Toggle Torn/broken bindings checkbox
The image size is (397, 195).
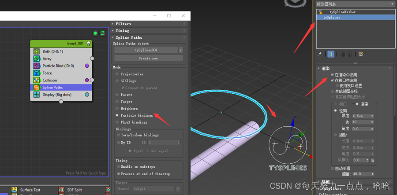119,135
